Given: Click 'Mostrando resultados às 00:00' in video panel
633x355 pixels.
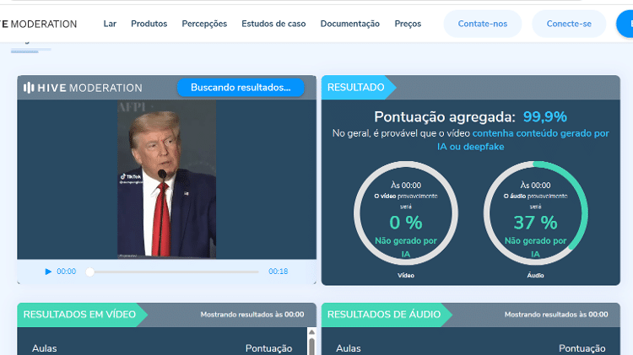Looking at the screenshot, I should [x=252, y=315].
